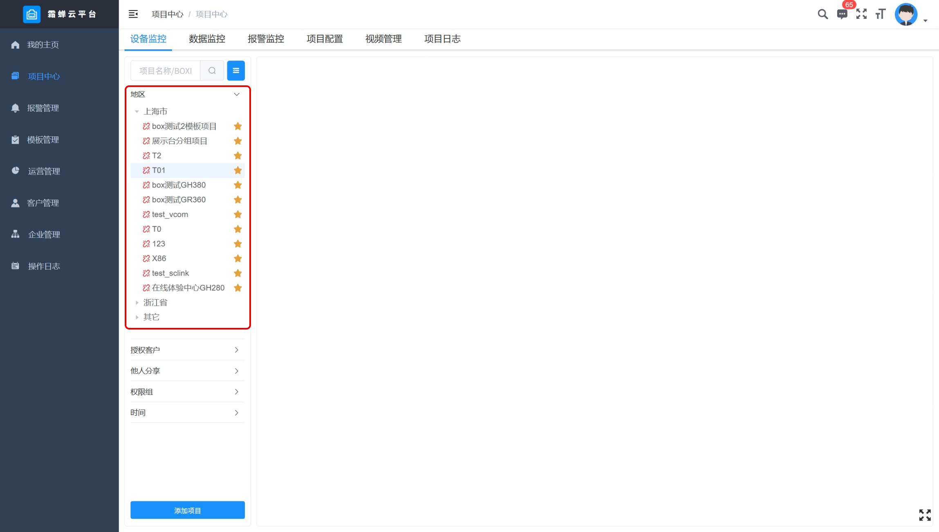Open 客户管理 in the sidebar
The image size is (939, 532).
59,203
